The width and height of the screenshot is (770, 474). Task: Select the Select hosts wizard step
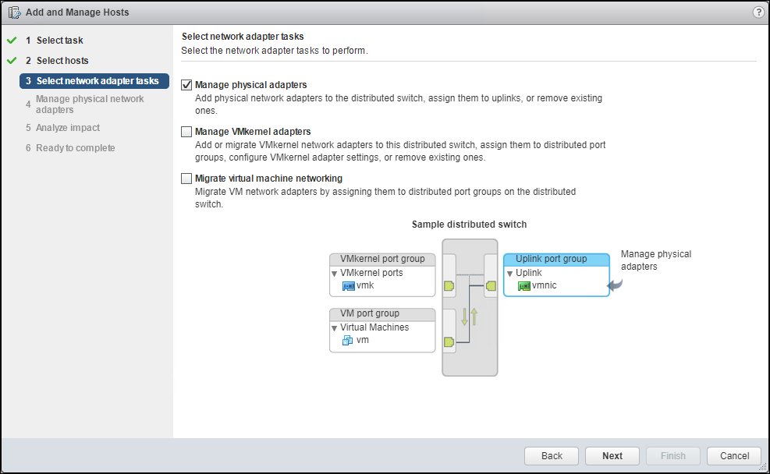point(58,60)
